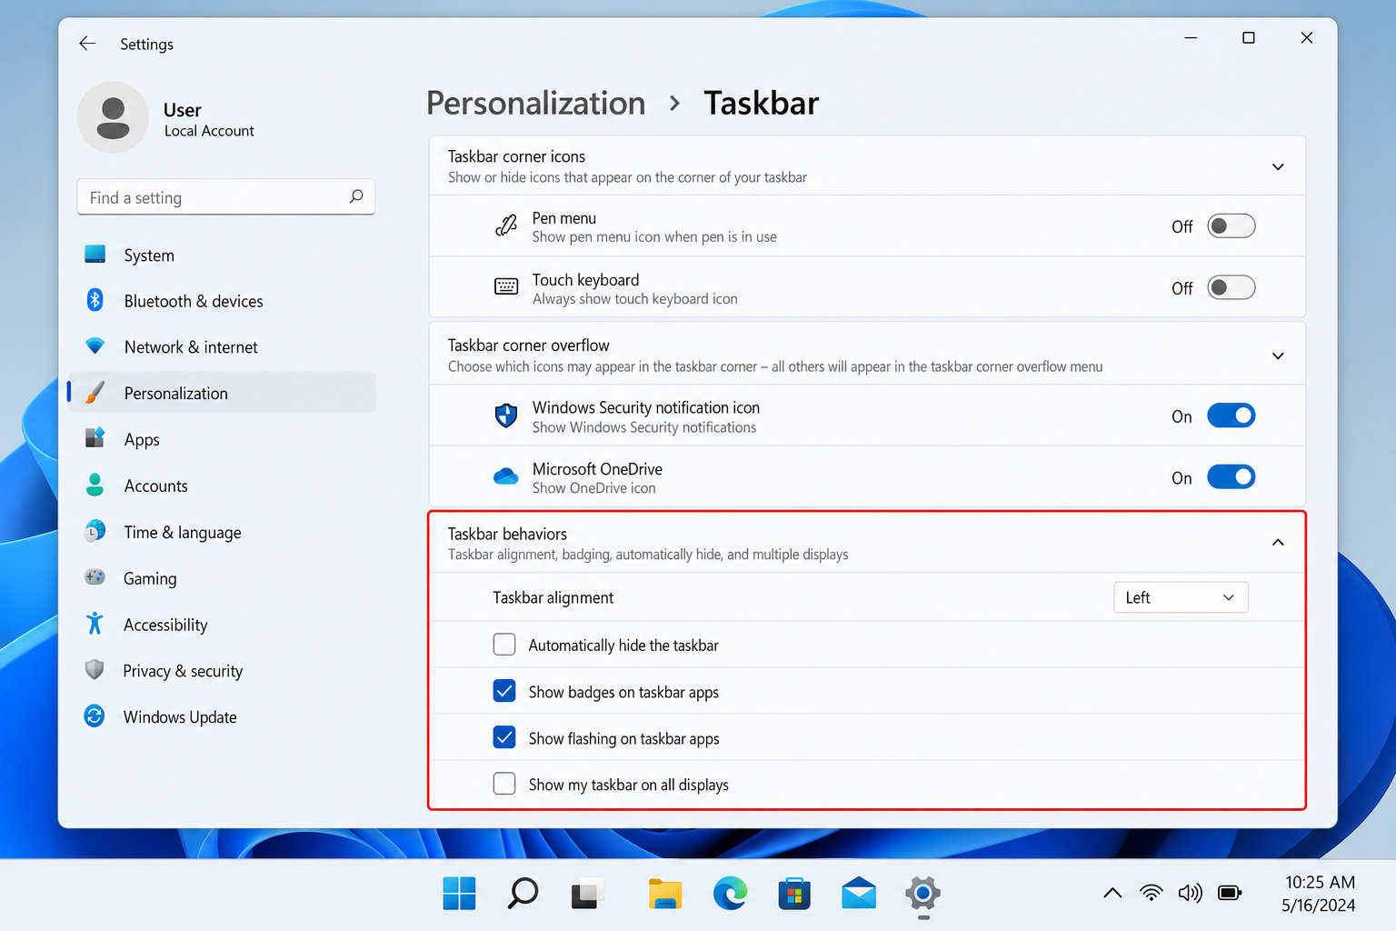
Task: Turn off the Microsoft OneDrive toggle
Action: click(x=1231, y=477)
